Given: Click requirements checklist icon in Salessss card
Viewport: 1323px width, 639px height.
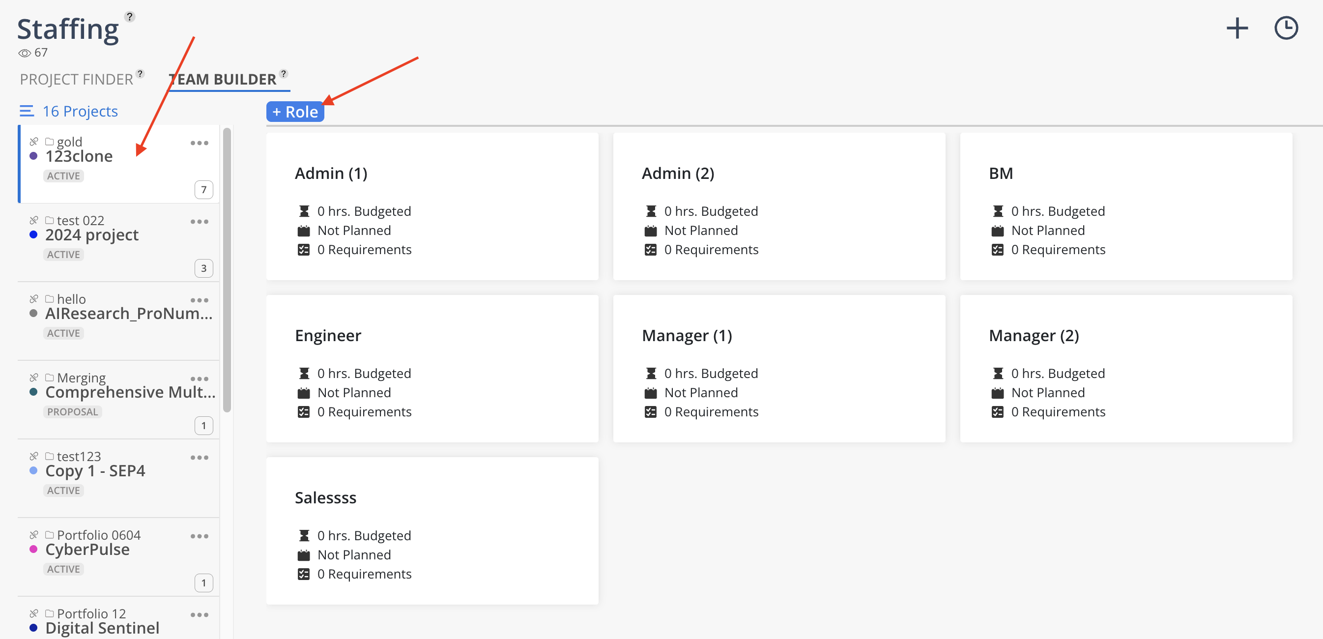Looking at the screenshot, I should tap(304, 574).
